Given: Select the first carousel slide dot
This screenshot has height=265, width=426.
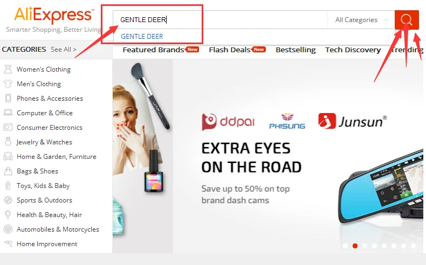Looking at the screenshot, I should click(x=345, y=246).
